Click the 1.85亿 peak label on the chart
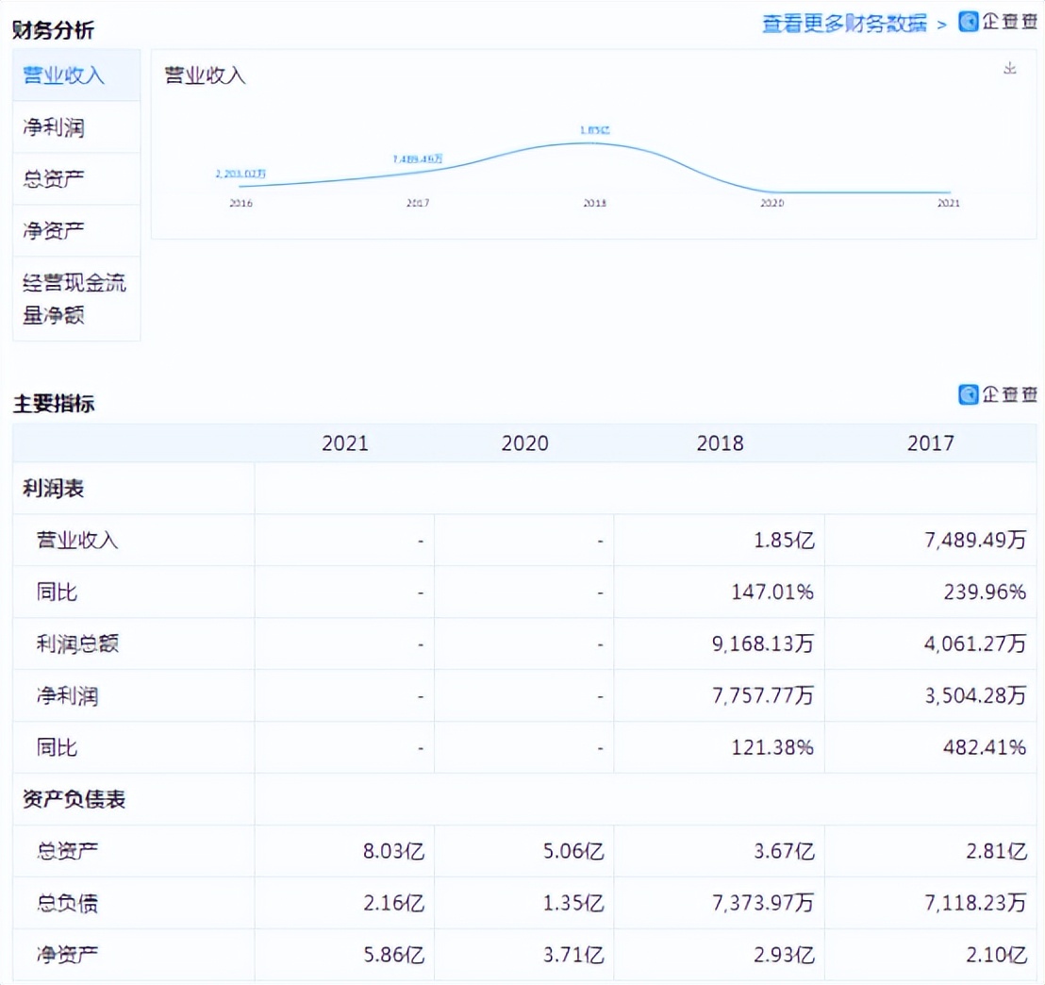This screenshot has height=985, width=1045. point(594,129)
